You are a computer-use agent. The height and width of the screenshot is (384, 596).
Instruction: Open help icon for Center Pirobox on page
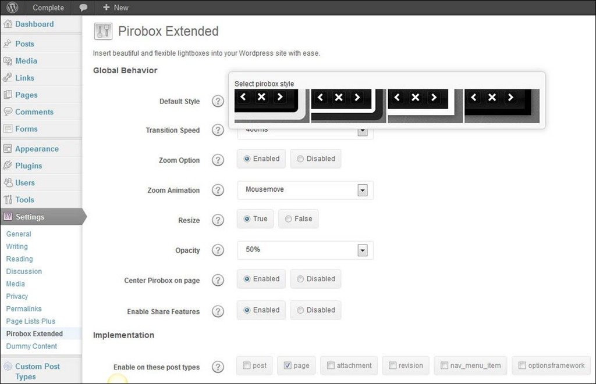tap(218, 280)
